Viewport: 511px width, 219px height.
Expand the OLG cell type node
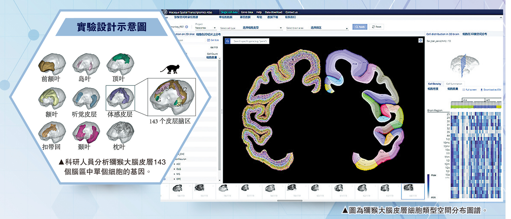[174, 169]
